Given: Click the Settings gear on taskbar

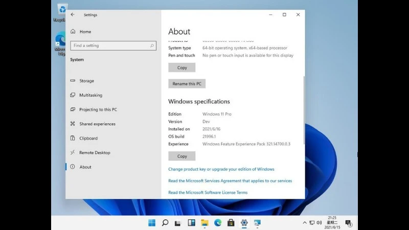Looking at the screenshot, I should (244, 223).
